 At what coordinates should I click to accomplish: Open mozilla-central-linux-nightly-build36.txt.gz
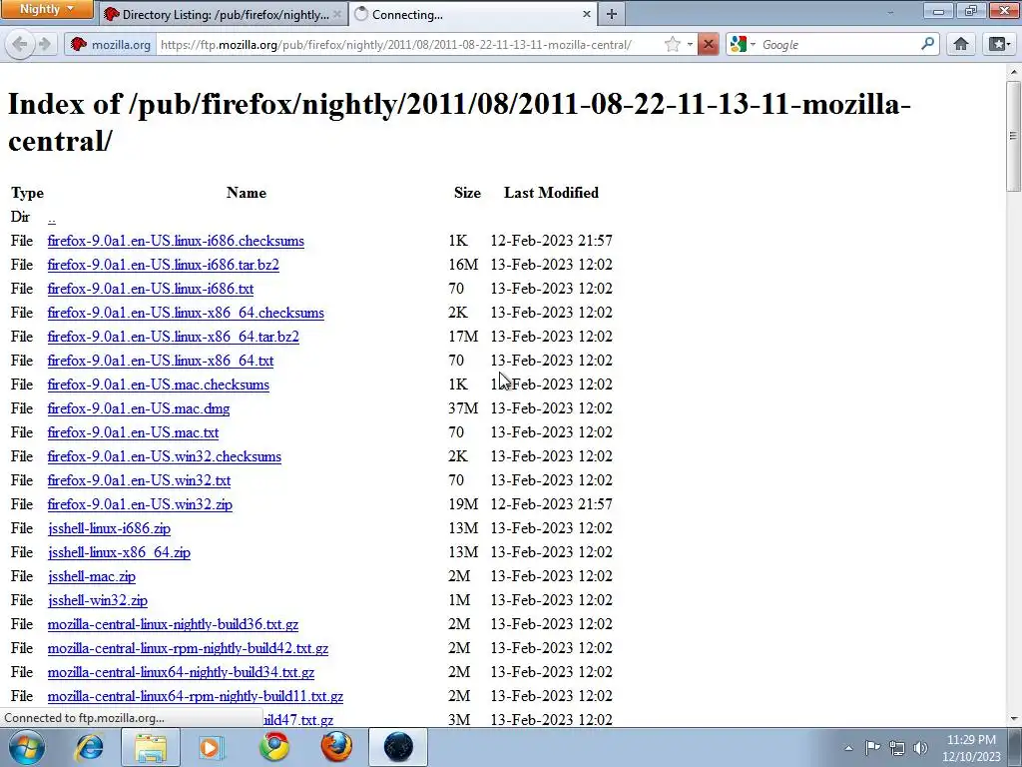(173, 624)
